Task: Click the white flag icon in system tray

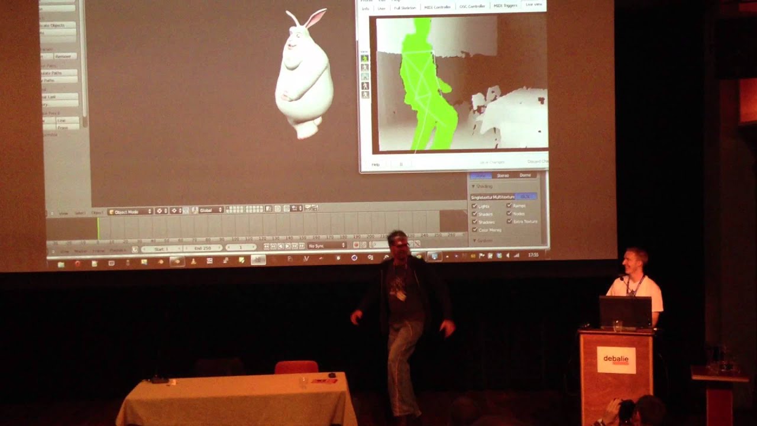Action: tap(481, 256)
